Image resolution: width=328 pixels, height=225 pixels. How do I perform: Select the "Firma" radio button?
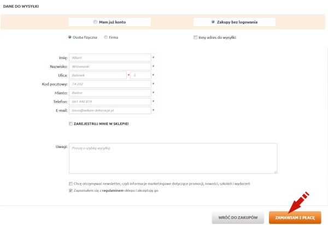coord(106,37)
